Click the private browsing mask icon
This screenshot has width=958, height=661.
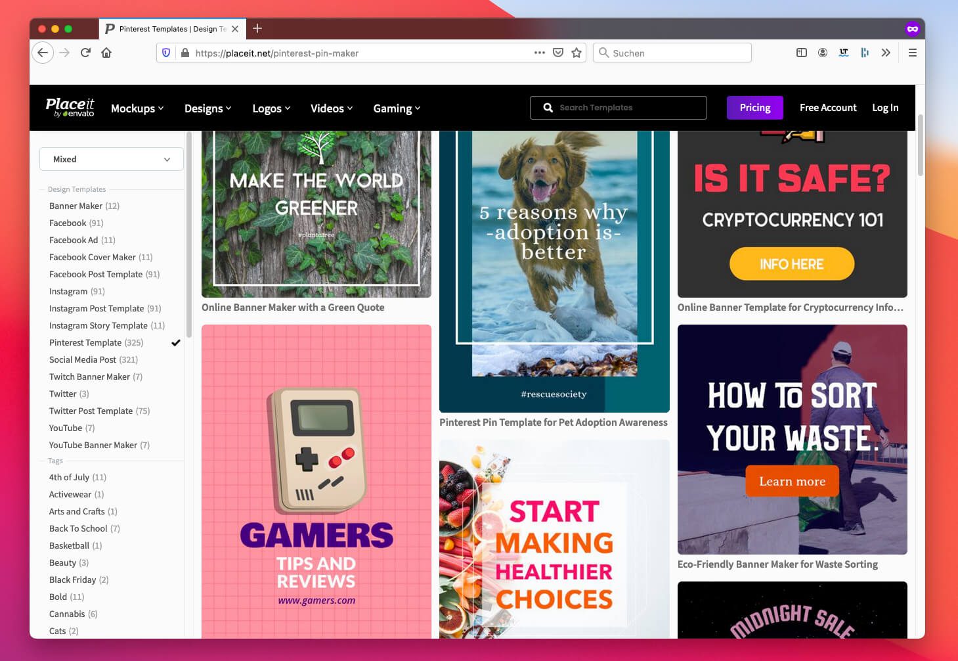tap(912, 29)
